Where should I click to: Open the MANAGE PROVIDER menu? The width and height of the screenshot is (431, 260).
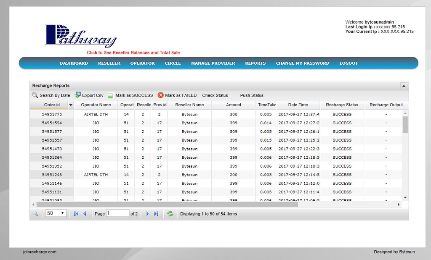click(213, 63)
